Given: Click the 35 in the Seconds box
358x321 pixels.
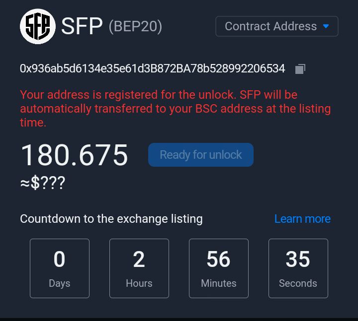Looking at the screenshot, I should point(298,259).
